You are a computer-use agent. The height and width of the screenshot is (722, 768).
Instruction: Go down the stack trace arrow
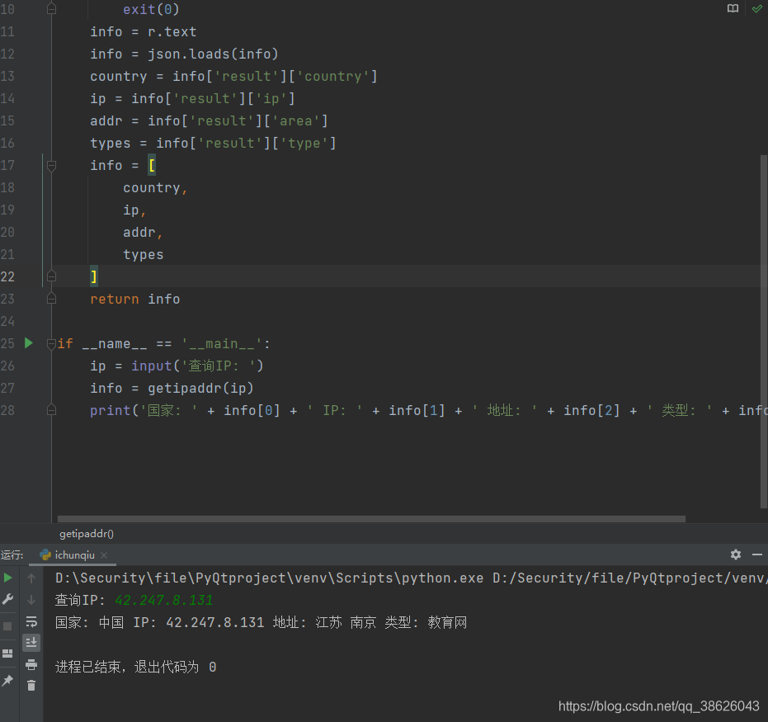[31, 600]
